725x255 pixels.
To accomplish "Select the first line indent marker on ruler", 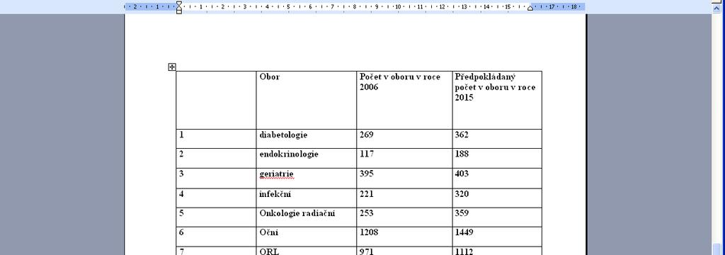I will tap(179, 4).
